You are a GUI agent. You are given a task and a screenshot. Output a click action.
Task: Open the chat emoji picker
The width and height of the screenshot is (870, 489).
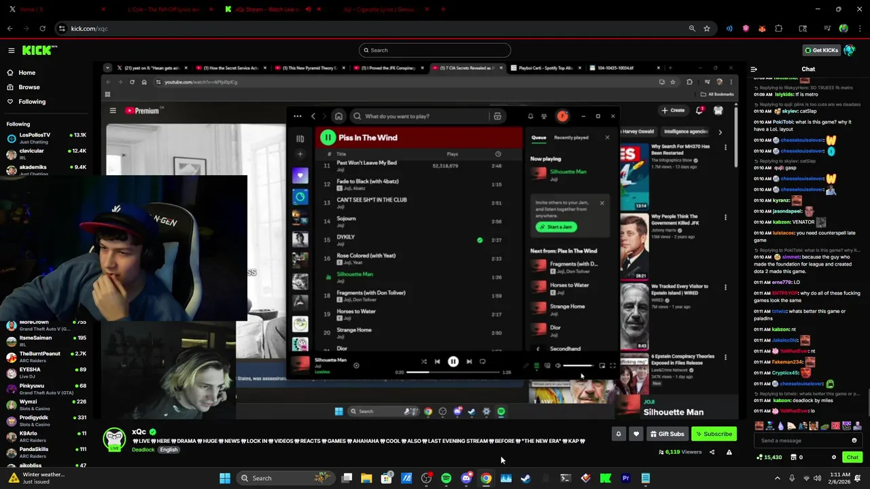[x=854, y=440]
